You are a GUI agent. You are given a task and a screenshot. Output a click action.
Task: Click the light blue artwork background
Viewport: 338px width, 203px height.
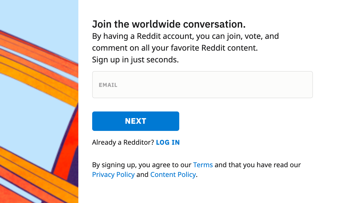click(x=31, y=115)
